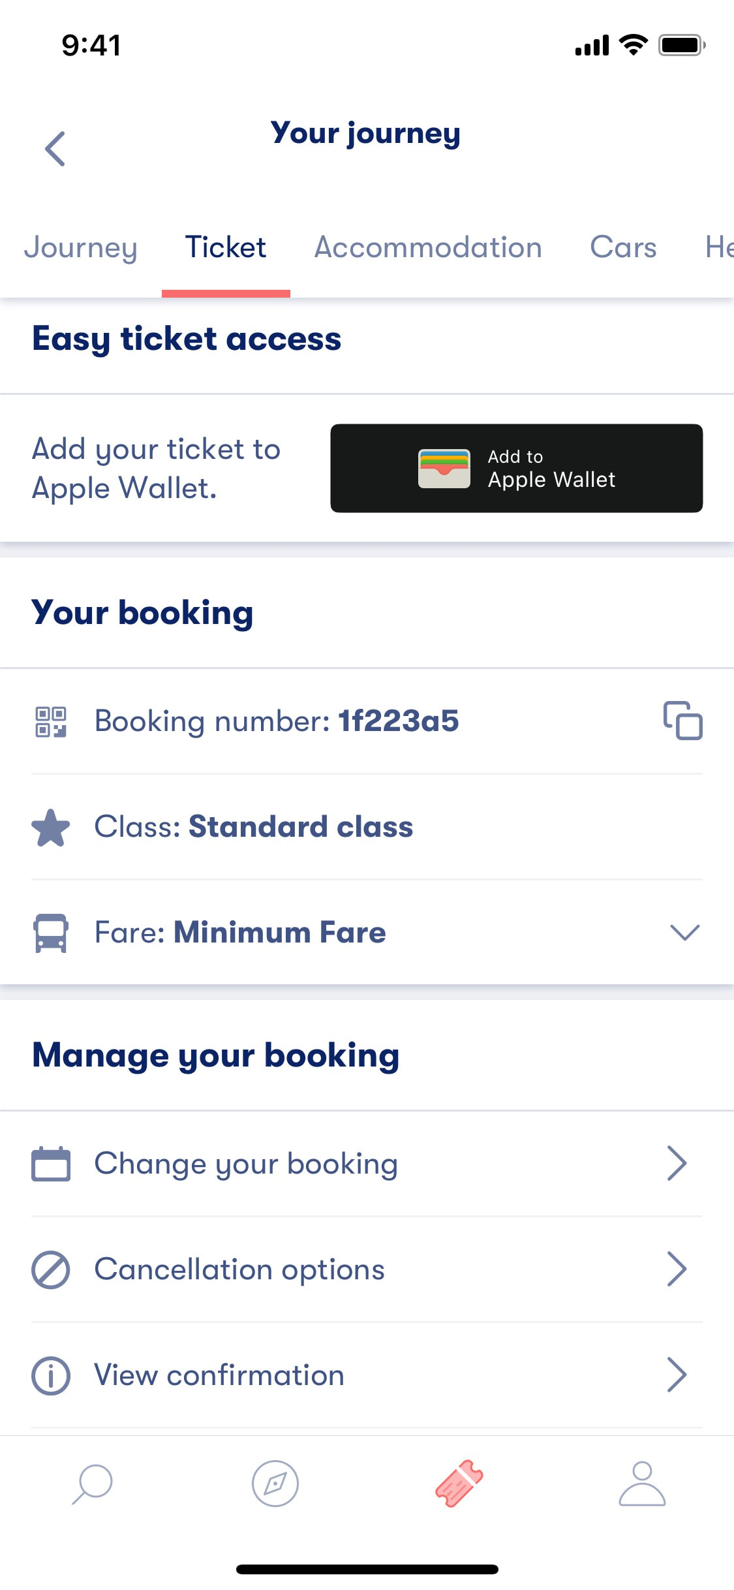Viewport: 734px width, 1590px height.
Task: Tap the star icon next to Class
Action: point(51,828)
